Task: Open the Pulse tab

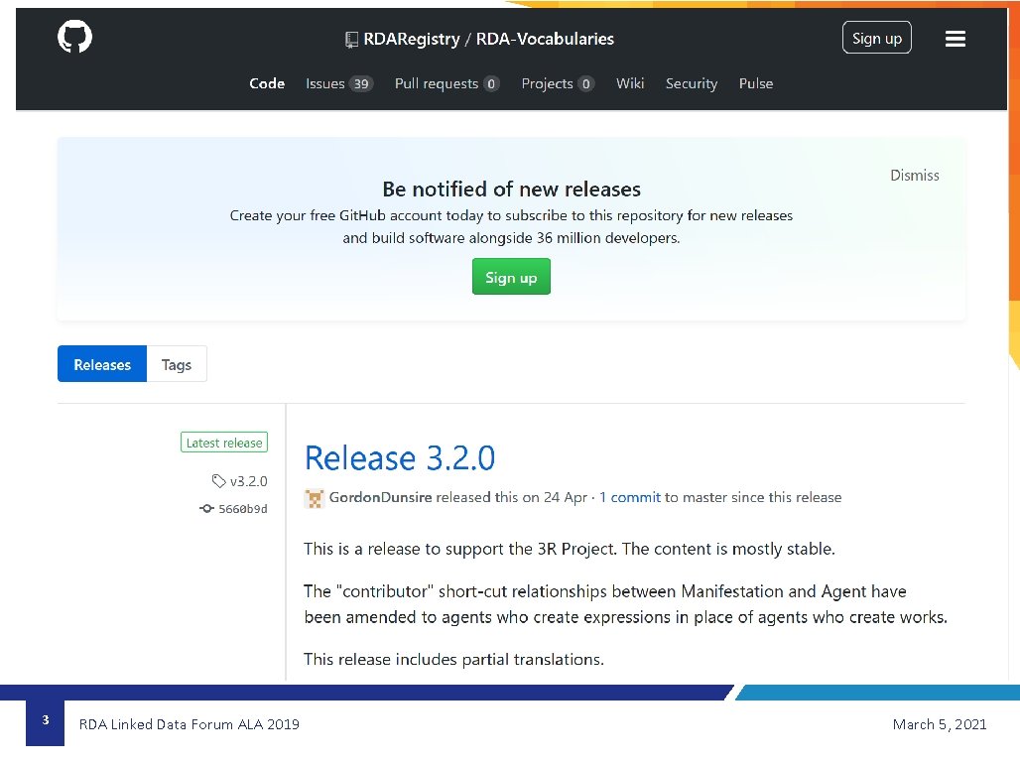Action: [755, 83]
